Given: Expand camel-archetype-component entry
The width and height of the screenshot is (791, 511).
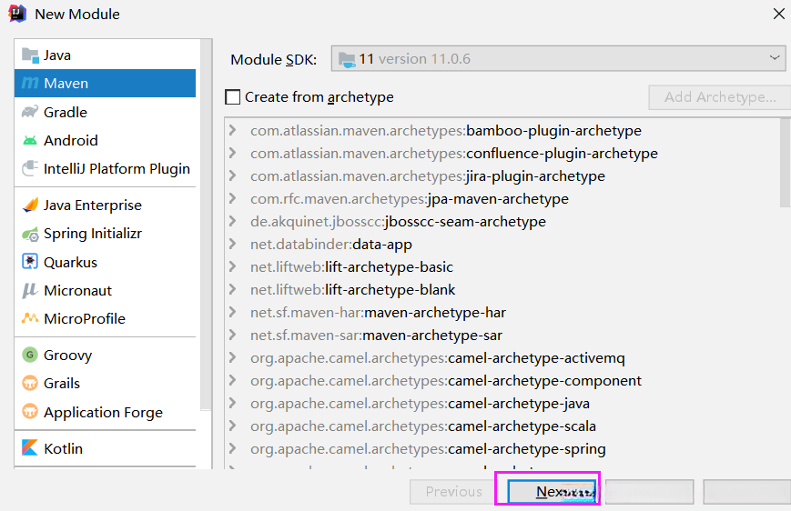Looking at the screenshot, I should (232, 380).
